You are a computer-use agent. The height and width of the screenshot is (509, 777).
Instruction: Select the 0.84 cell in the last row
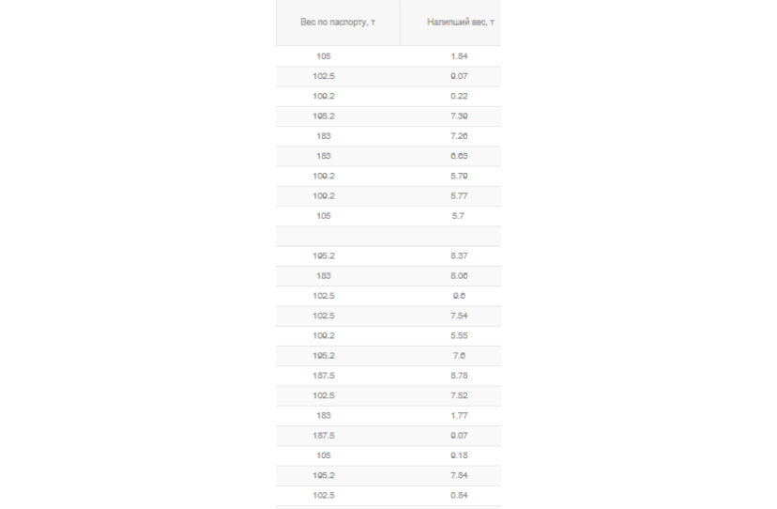coord(459,495)
